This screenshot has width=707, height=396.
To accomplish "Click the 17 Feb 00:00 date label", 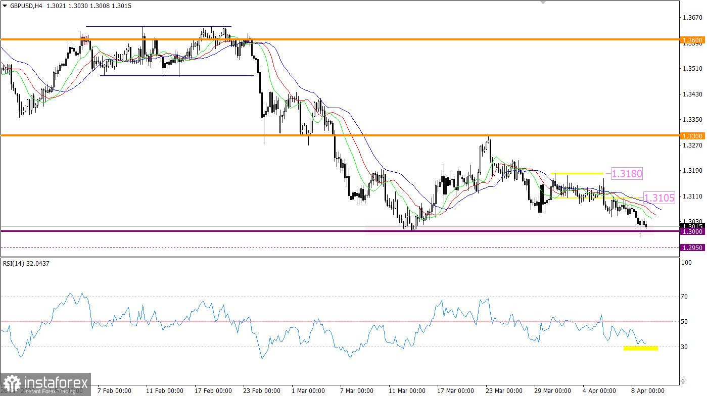I will pos(212,390).
